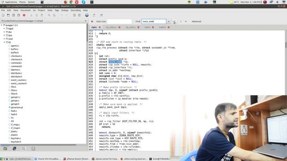
Task: Click the toolbar icon just left of Fullscreen
Action: [x=94, y=15]
